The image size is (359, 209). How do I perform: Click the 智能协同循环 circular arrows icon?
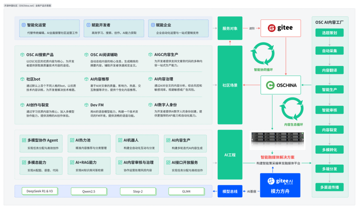[x=263, y=54]
